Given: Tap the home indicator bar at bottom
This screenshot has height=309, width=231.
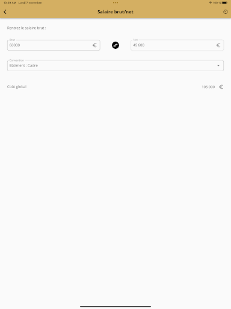Looking at the screenshot, I should 115,307.
